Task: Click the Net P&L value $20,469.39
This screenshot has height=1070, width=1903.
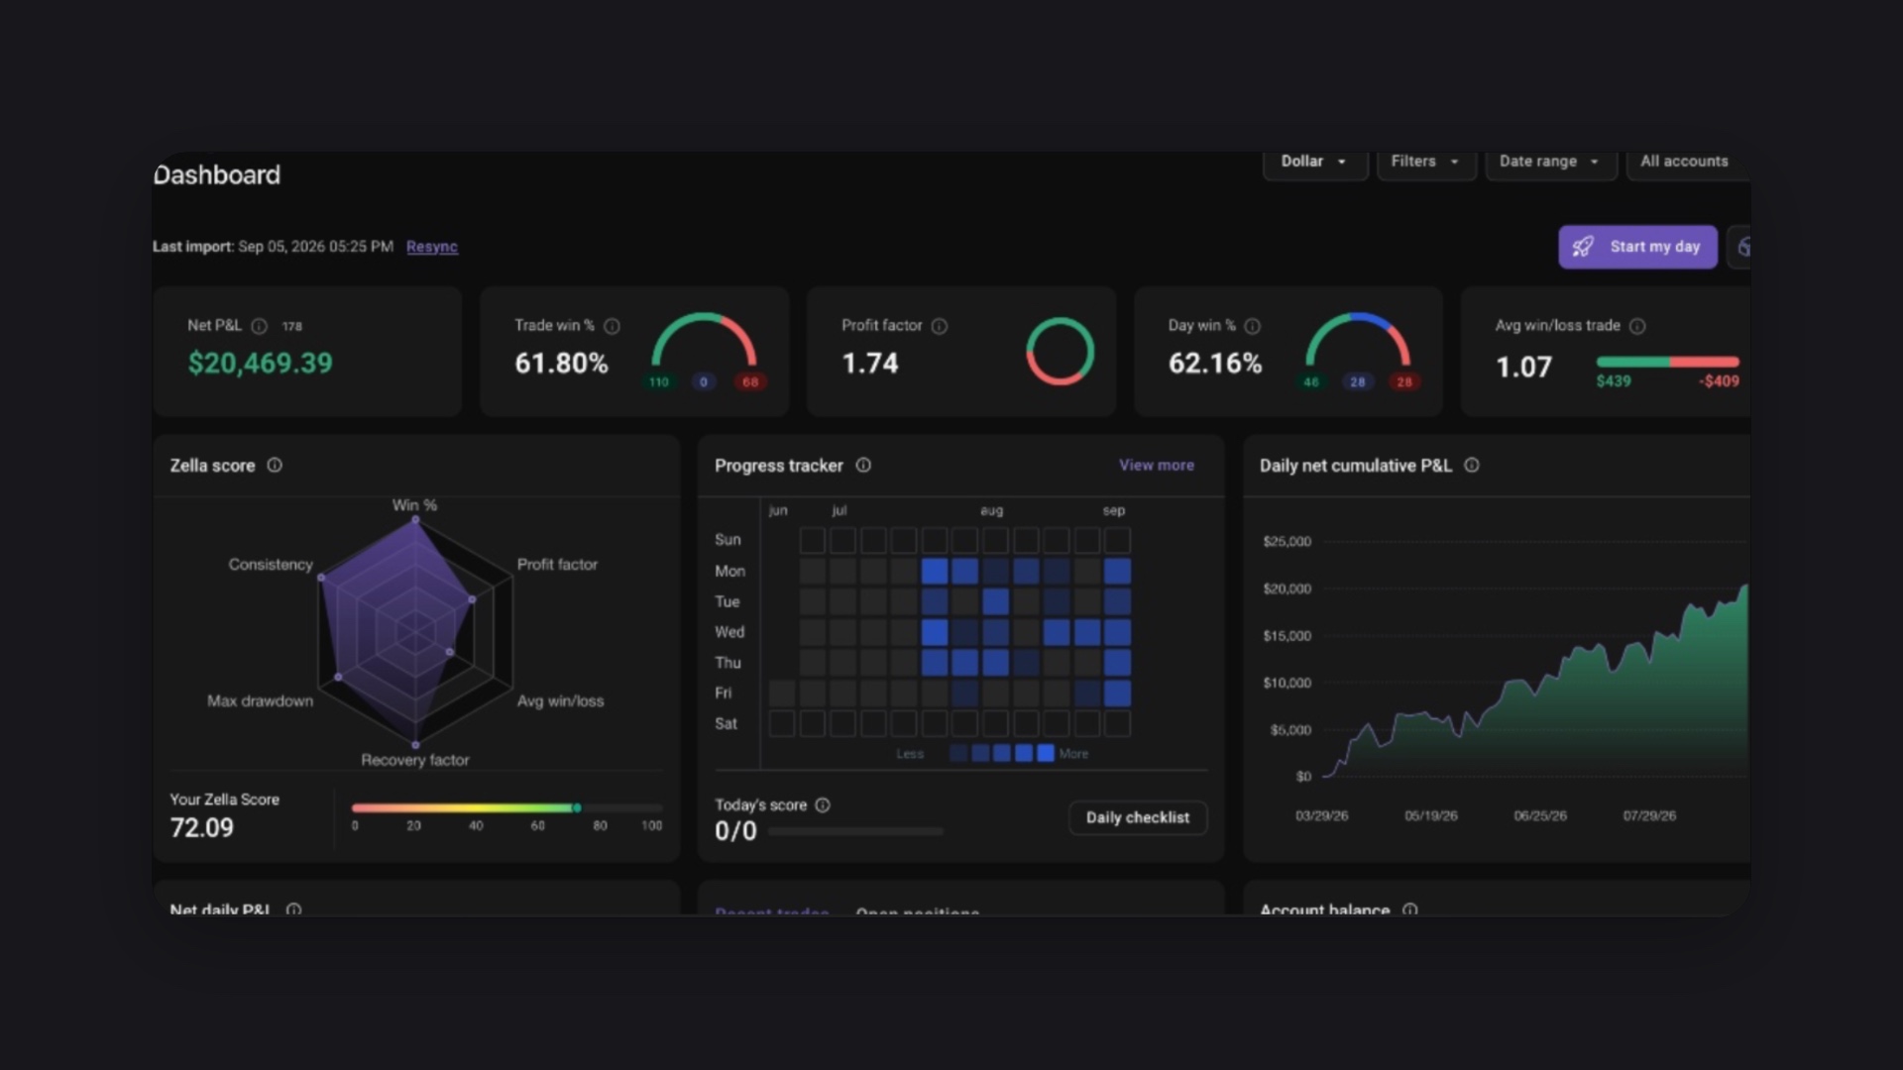Action: click(261, 364)
